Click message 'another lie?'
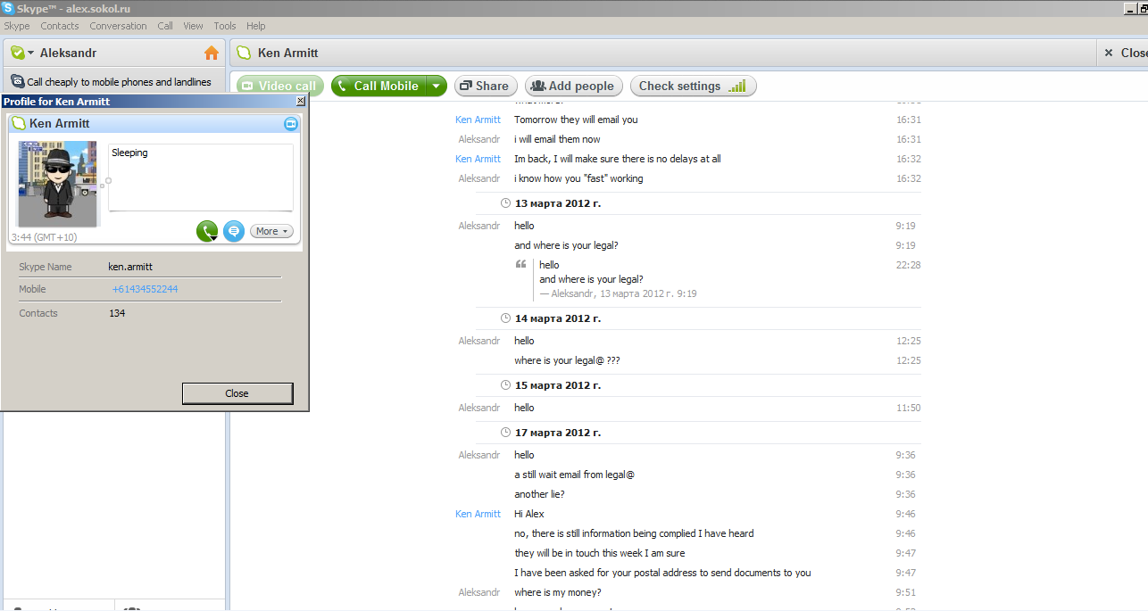Viewport: 1148px width, 611px height. [x=539, y=494]
